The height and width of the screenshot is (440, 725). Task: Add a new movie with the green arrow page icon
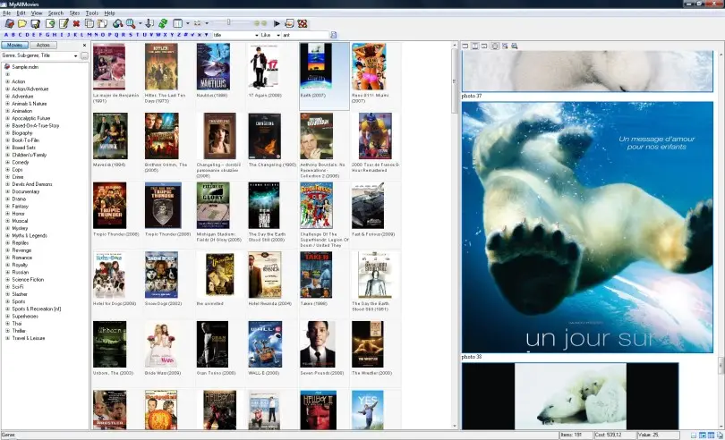pyautogui.click(x=50, y=23)
